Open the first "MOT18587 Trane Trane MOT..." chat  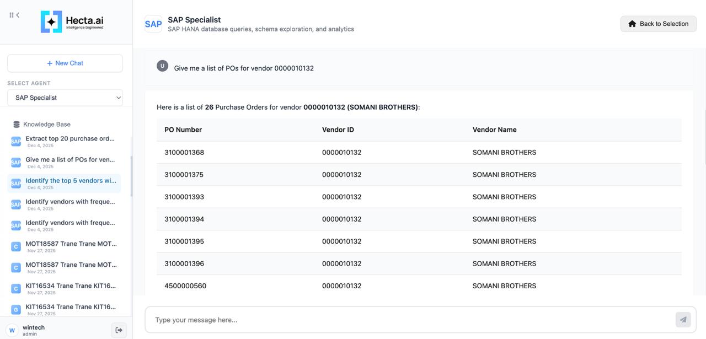[x=71, y=244]
